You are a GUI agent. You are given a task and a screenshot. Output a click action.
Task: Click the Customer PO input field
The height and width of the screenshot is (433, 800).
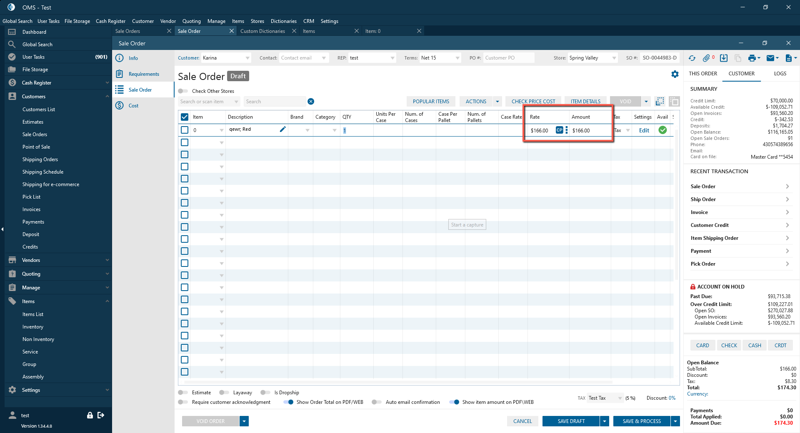508,58
